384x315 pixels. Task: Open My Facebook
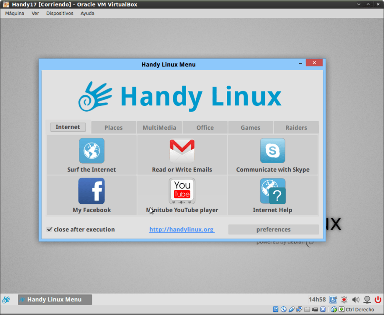(x=91, y=191)
